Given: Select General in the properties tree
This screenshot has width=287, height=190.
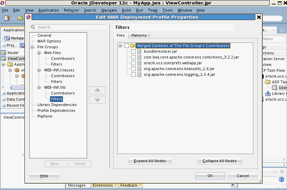Looking at the screenshot, I should [44, 35].
